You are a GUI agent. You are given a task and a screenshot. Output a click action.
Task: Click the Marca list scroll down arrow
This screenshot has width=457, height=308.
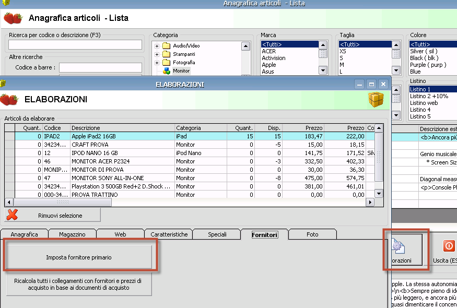coord(323,70)
